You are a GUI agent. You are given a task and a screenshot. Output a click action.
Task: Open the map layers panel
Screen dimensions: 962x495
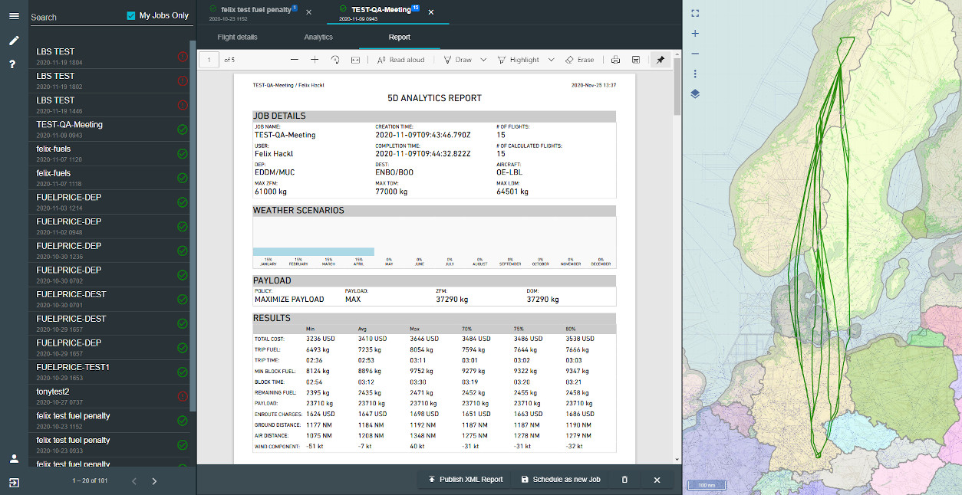pos(695,94)
